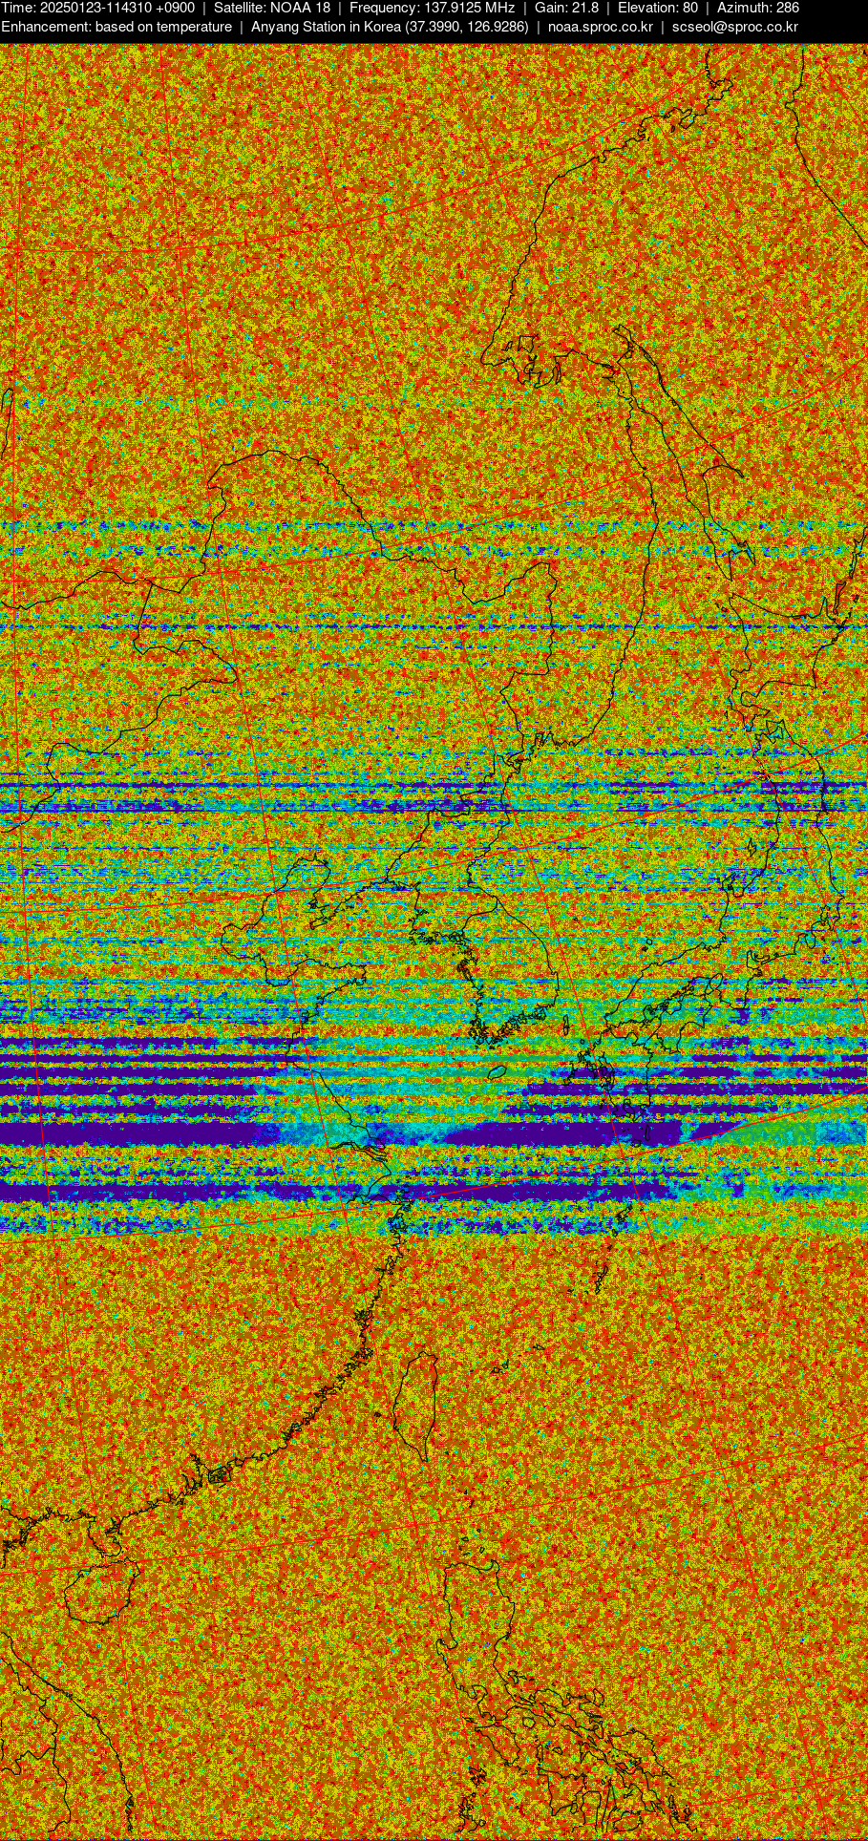Click the Anyang Station in Korea text

[390, 27]
